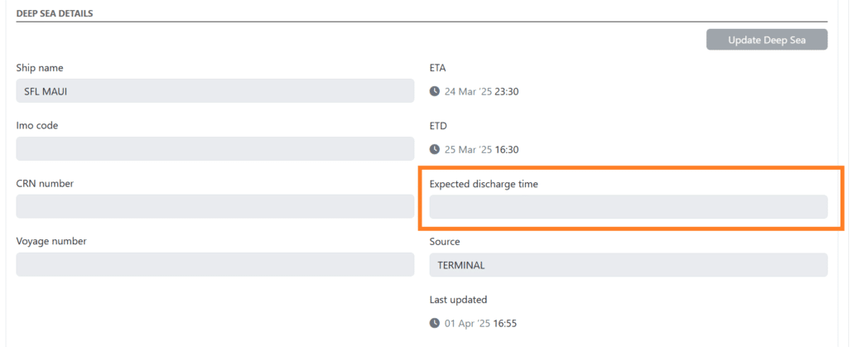Click the Voyage number label

click(51, 242)
